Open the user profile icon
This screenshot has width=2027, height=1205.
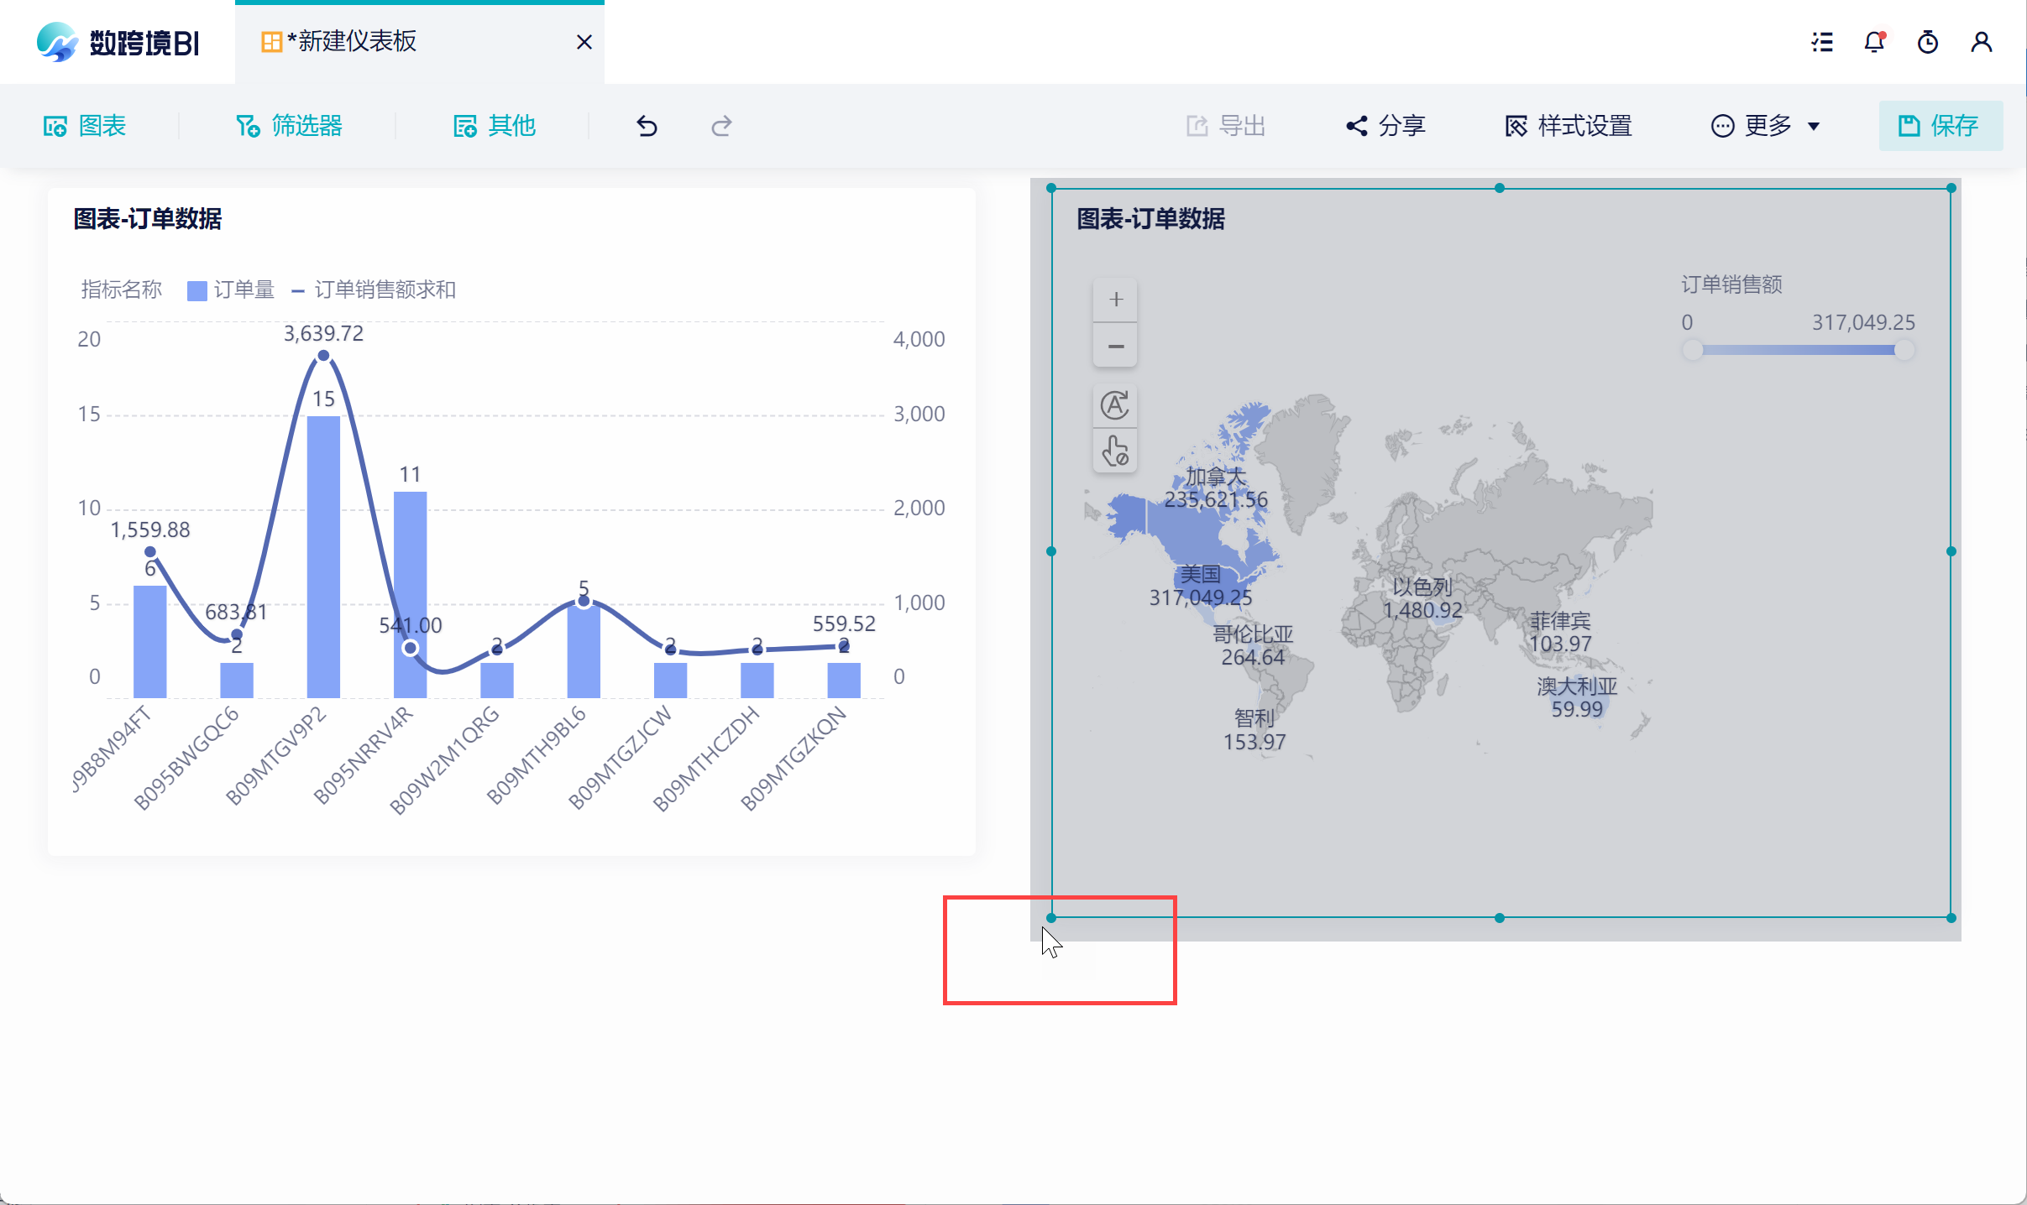tap(1982, 42)
